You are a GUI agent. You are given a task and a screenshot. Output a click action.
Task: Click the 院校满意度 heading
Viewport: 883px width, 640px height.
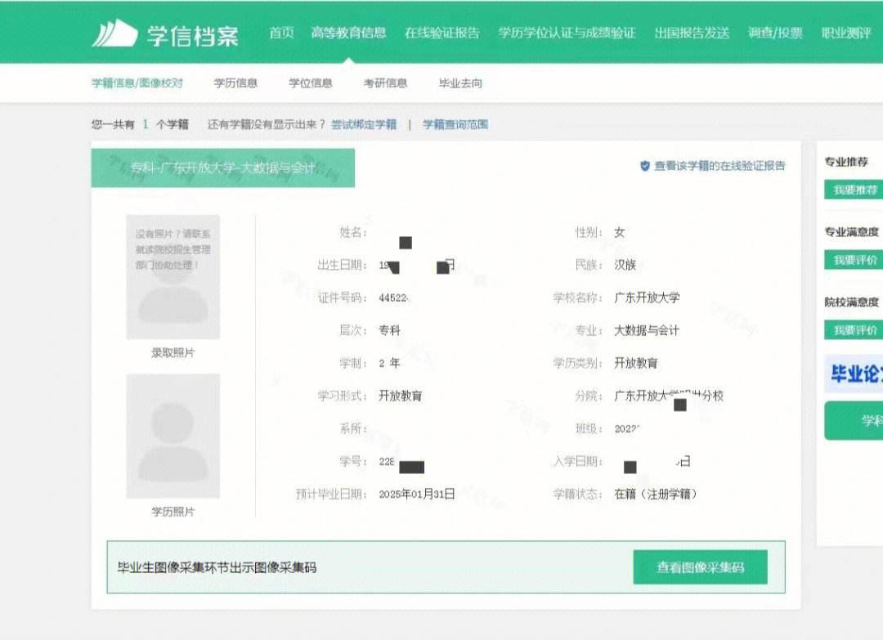[x=852, y=302]
